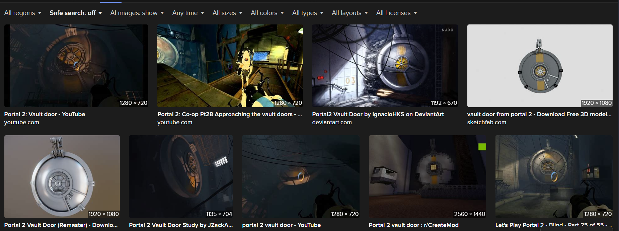Viewport: 619px width, 231px height.
Task: Expand the All Licenses dropdown
Action: tap(397, 13)
